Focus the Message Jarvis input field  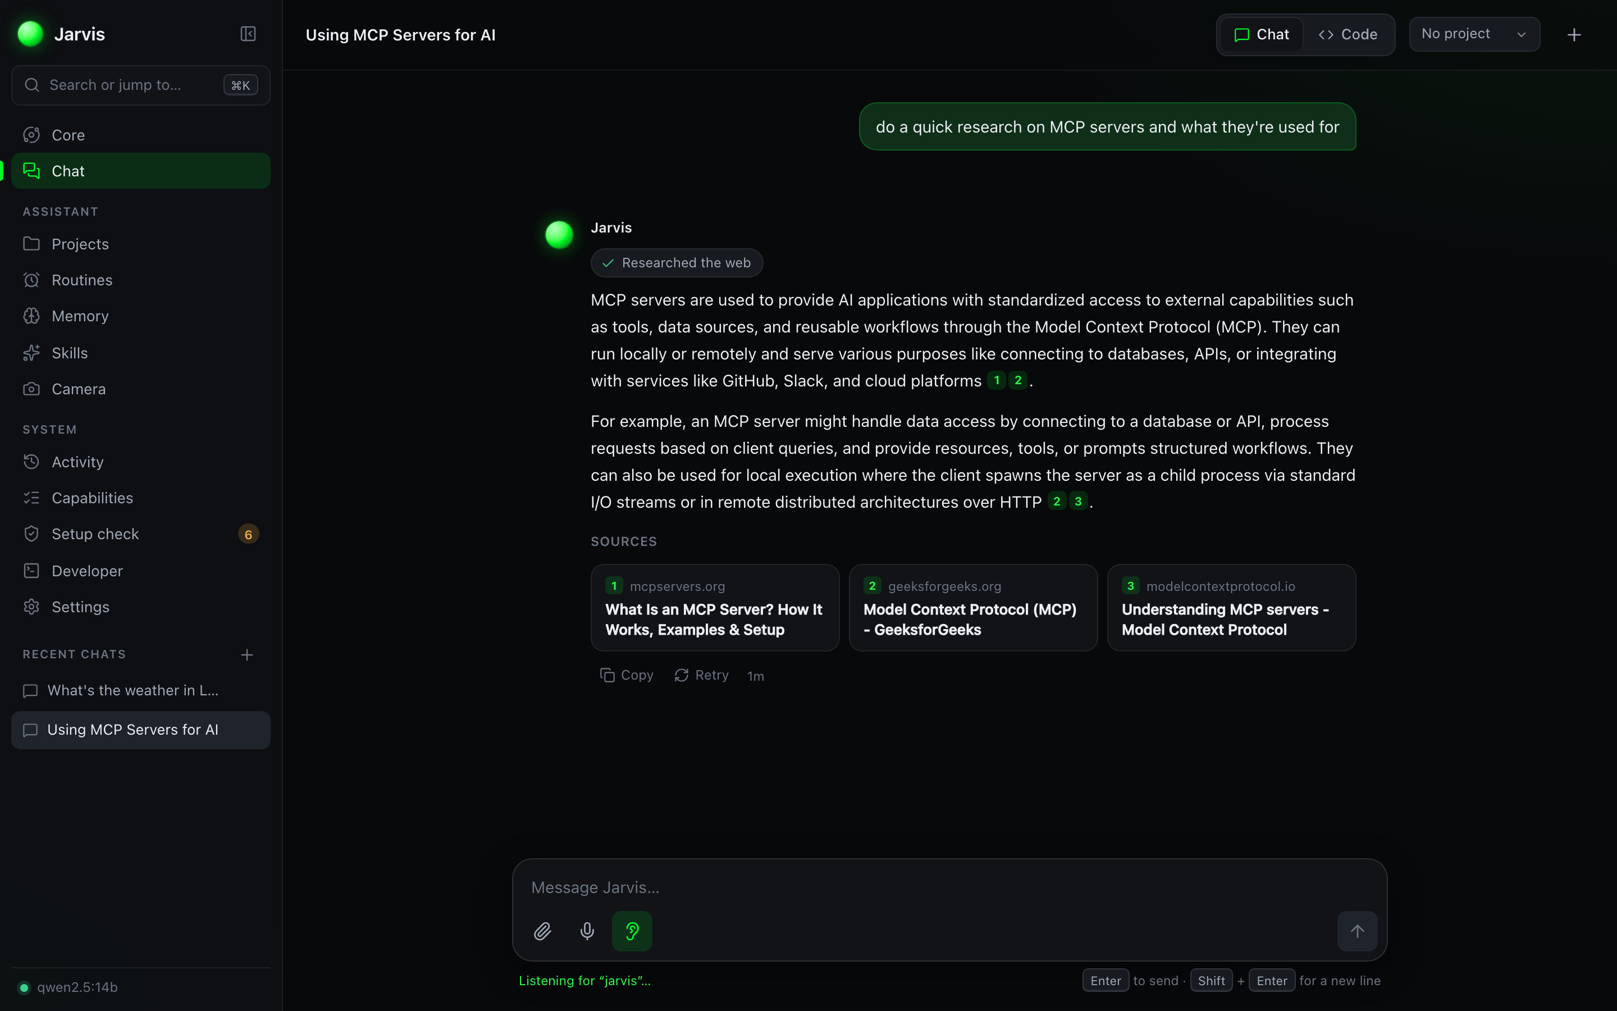949,887
